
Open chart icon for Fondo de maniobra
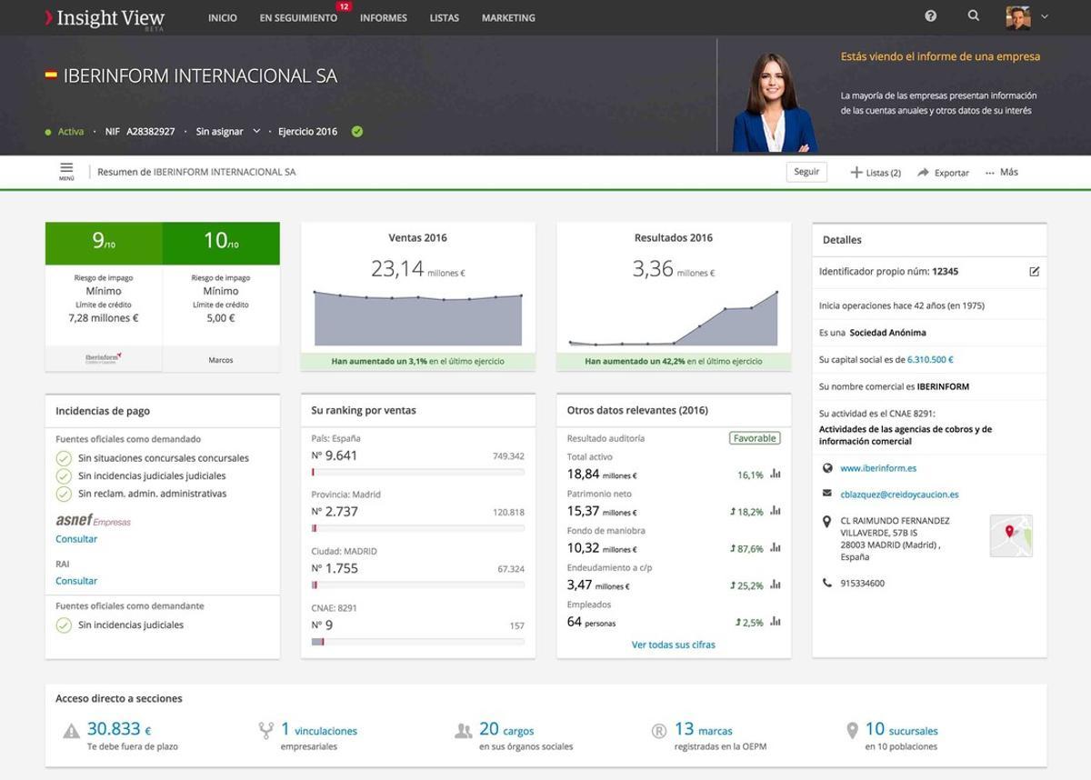point(776,548)
